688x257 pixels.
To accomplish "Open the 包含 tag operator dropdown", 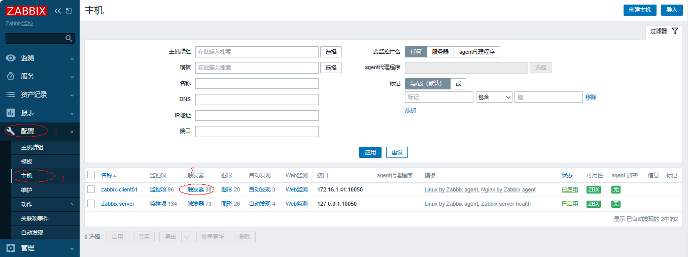I will 494,97.
